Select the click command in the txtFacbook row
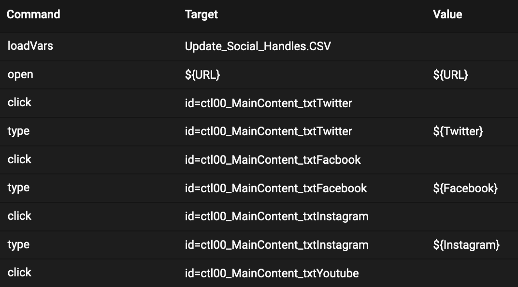 coord(19,160)
